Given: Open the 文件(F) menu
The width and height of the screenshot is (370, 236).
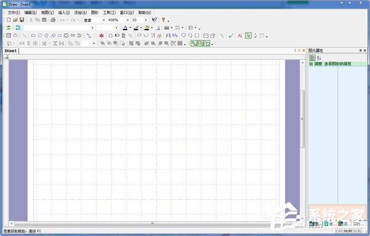Looking at the screenshot, I should click(x=14, y=12).
